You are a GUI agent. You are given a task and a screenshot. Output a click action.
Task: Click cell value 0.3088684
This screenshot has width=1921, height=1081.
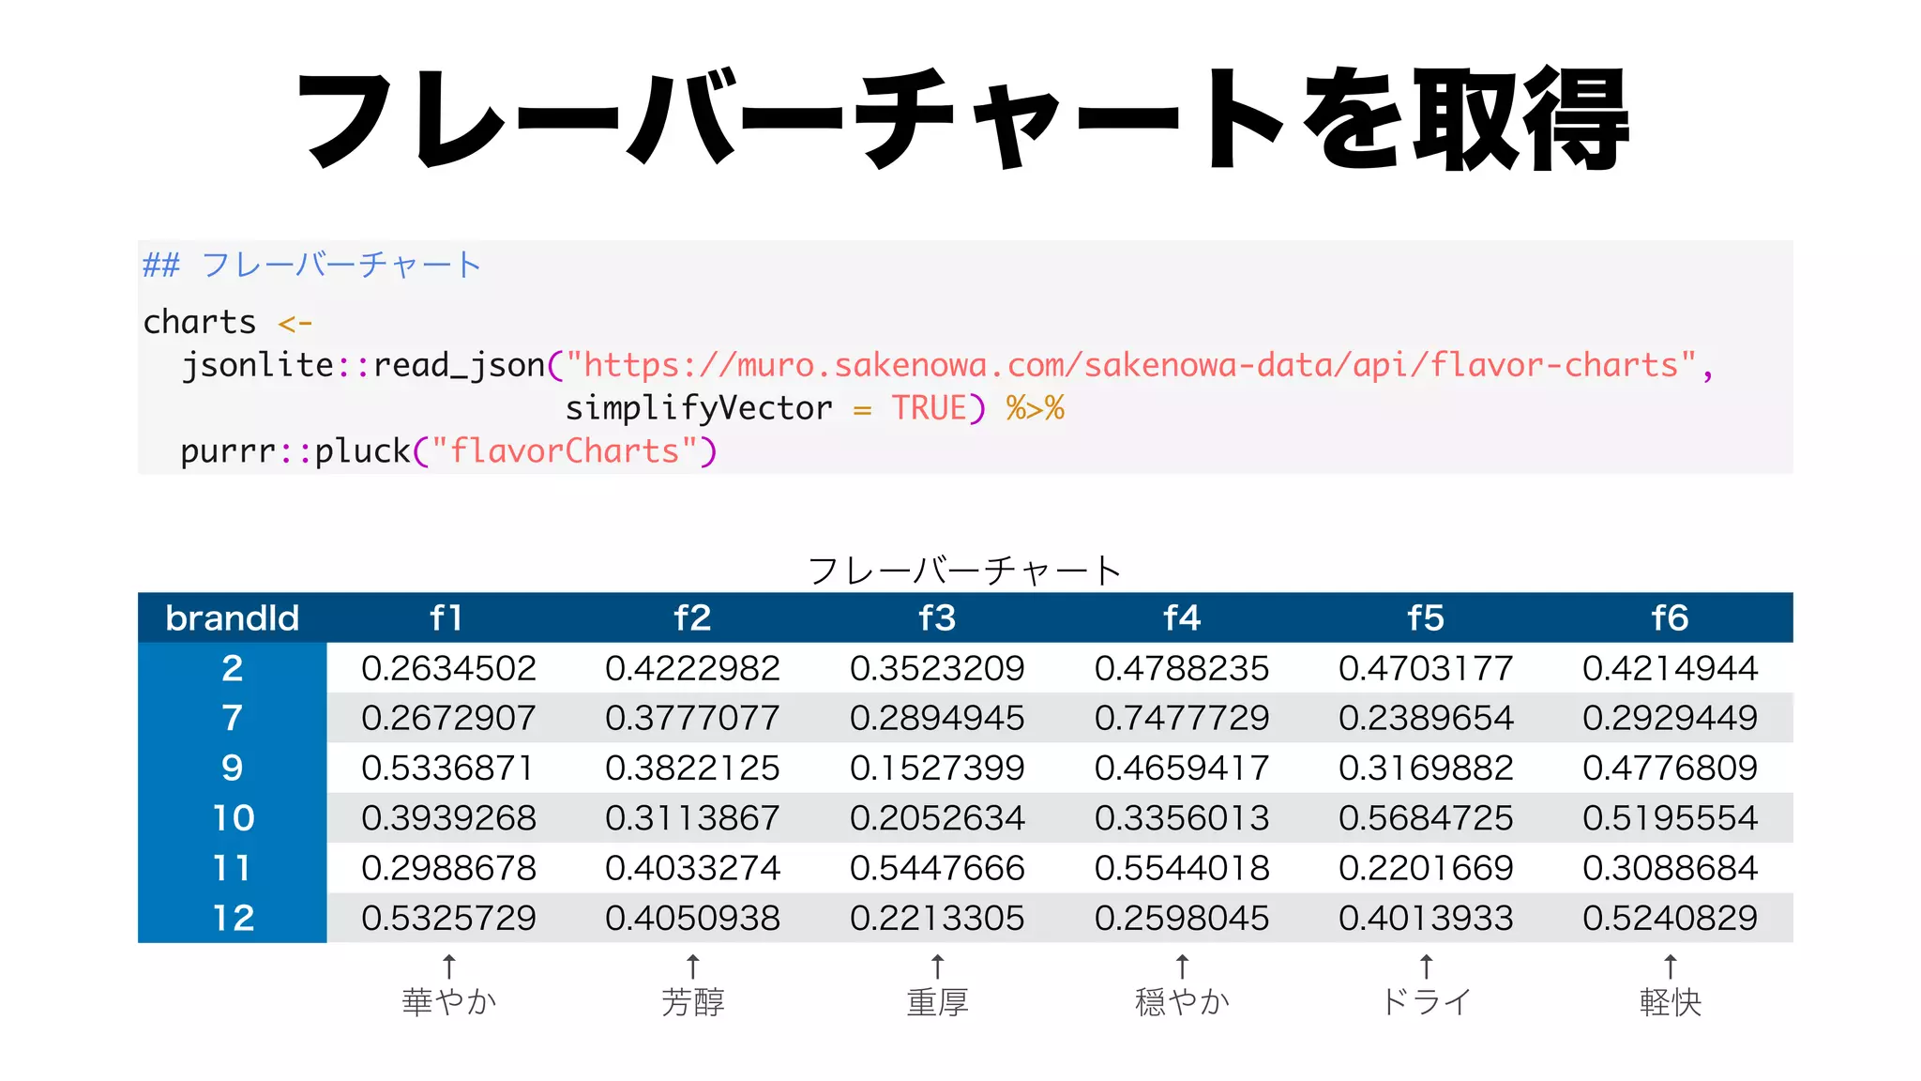click(1670, 868)
